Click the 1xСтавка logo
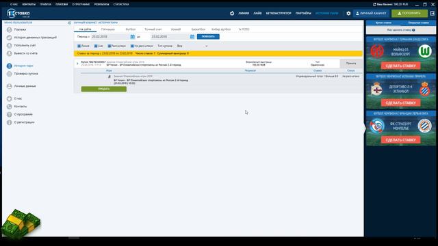The image size is (438, 246). [x=18, y=13]
